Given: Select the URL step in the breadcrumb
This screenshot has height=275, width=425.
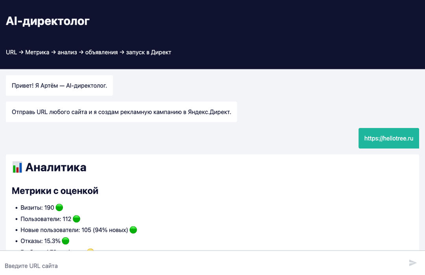Looking at the screenshot, I should tap(11, 52).
